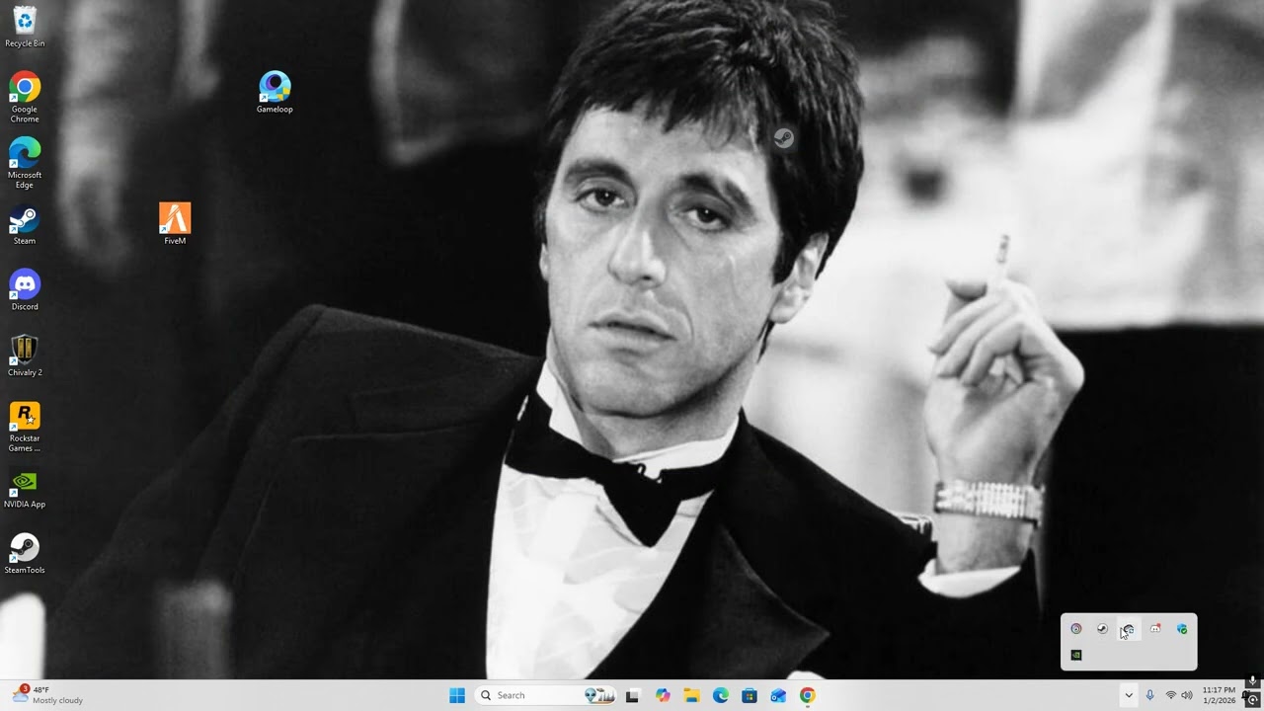Open the Recycle Bin desktop icon
Image resolution: width=1264 pixels, height=711 pixels.
(25, 27)
